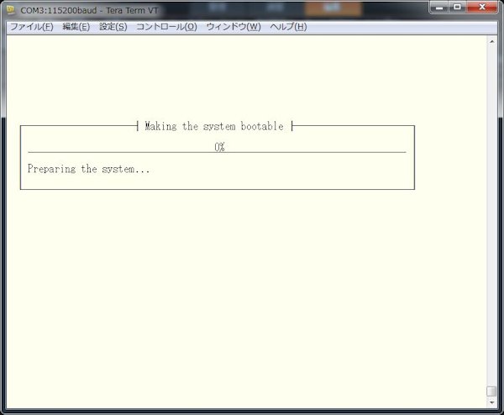Click the scrollbar down arrow
The image size is (504, 415).
pyautogui.click(x=491, y=402)
